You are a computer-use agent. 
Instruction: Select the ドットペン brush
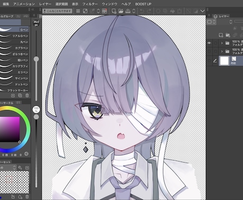point(14,84)
